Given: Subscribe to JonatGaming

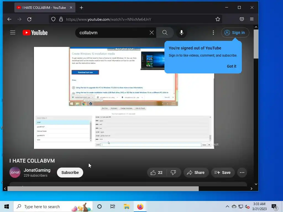Looking at the screenshot, I should click(70, 173).
